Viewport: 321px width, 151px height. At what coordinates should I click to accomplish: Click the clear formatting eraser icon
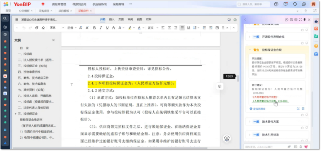coord(43,28)
